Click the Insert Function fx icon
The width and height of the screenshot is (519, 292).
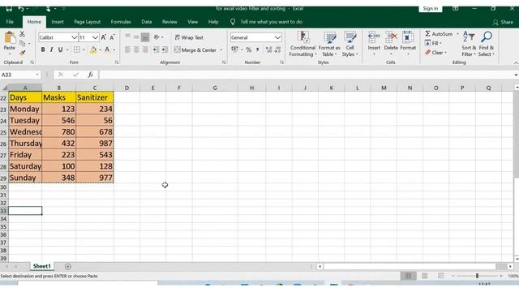coord(90,75)
